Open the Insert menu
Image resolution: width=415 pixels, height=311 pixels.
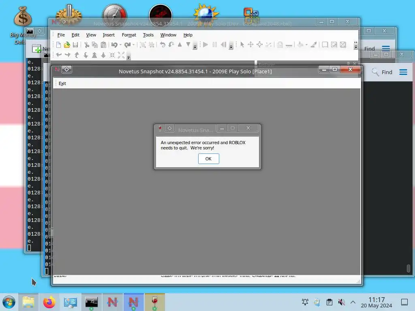109,35
